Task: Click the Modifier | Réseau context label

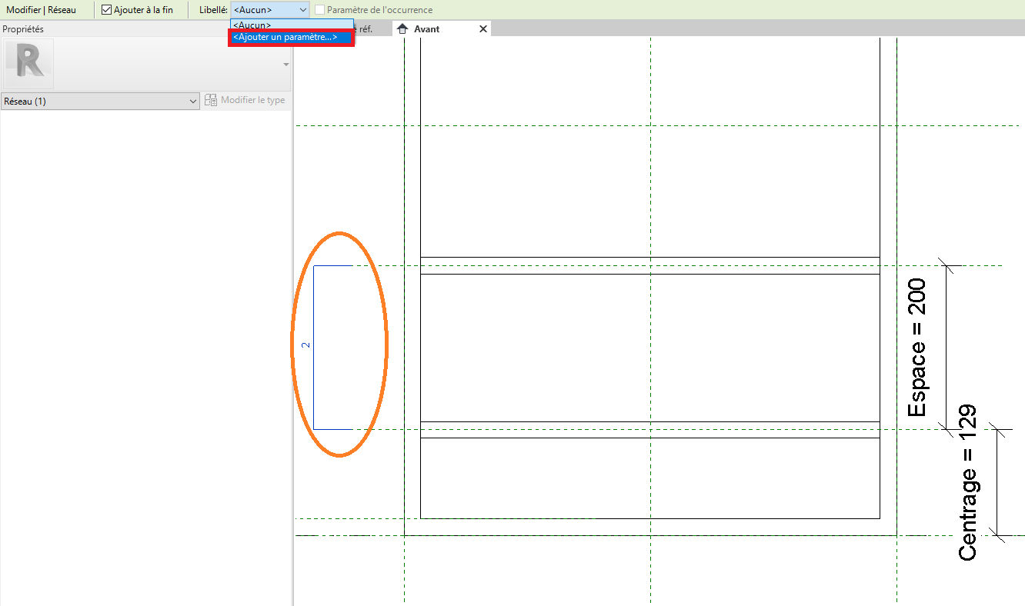Action: (41, 10)
